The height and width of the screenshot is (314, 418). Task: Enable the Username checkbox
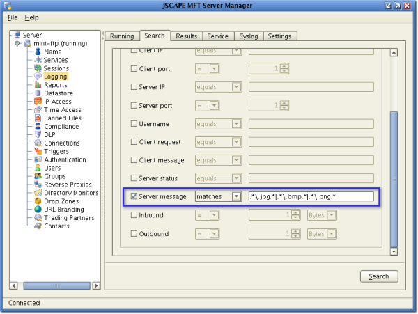tap(134, 123)
